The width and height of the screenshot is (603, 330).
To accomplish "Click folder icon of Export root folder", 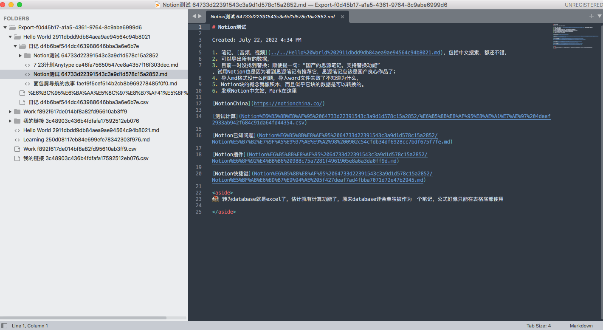I will pos(12,28).
